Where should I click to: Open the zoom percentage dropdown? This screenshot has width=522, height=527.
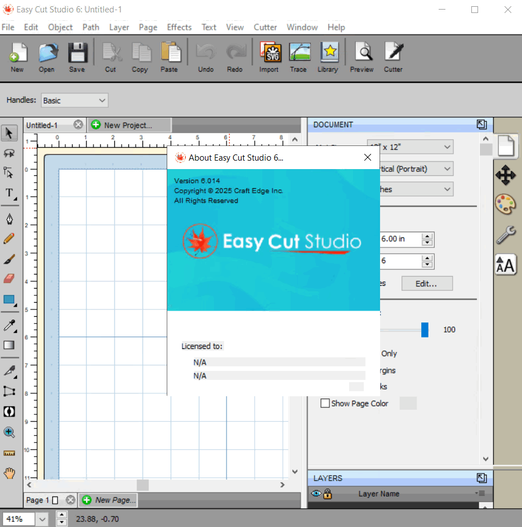point(25,519)
